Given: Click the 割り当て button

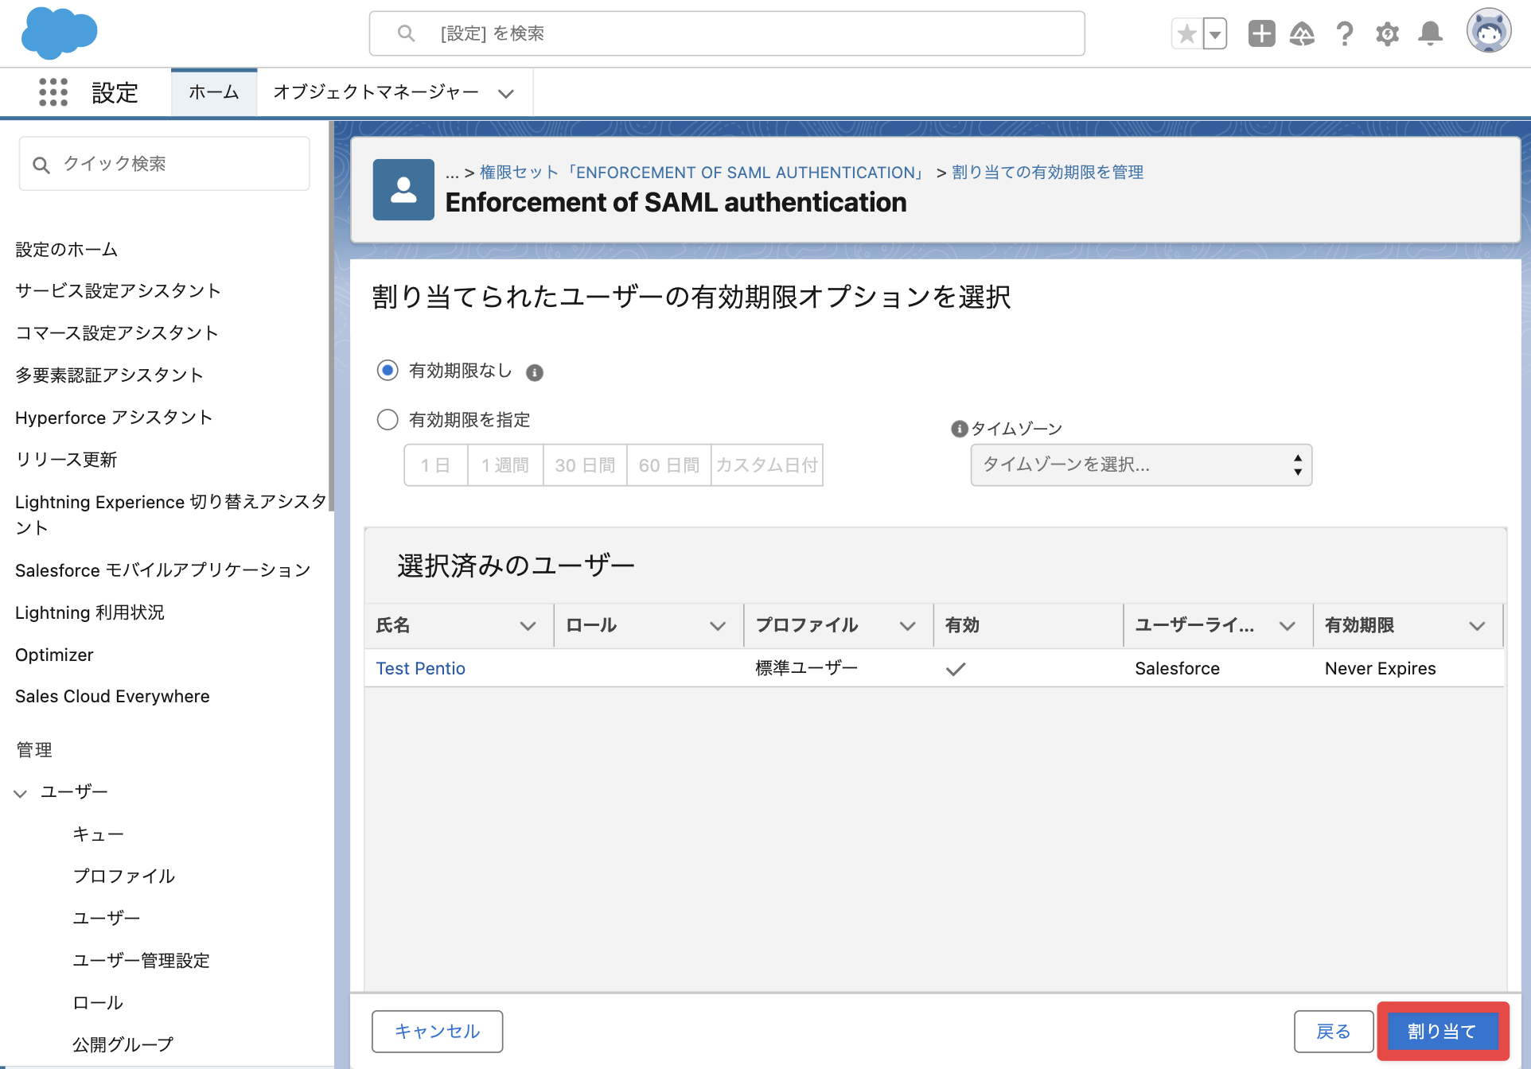Looking at the screenshot, I should [1443, 1032].
